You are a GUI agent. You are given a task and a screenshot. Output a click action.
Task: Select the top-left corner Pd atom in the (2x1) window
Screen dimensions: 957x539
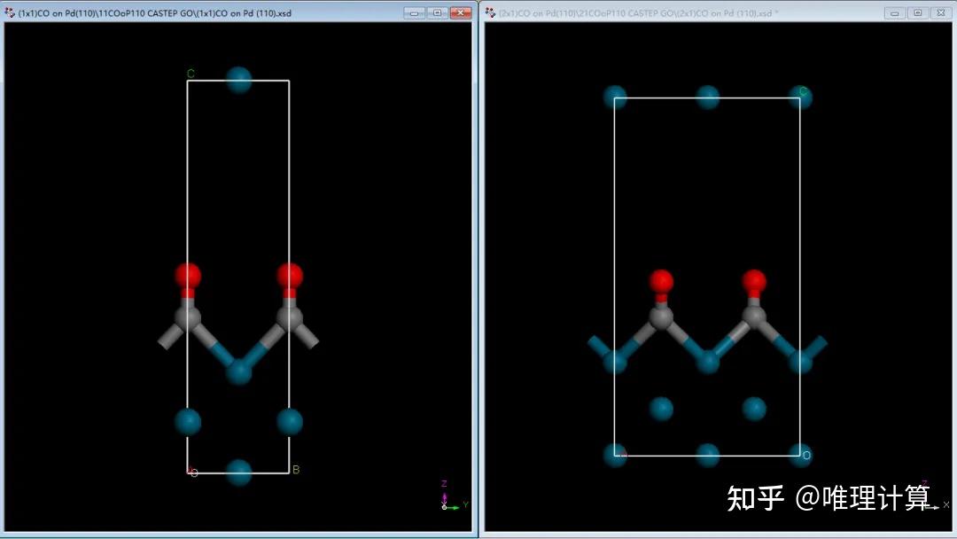coord(615,98)
